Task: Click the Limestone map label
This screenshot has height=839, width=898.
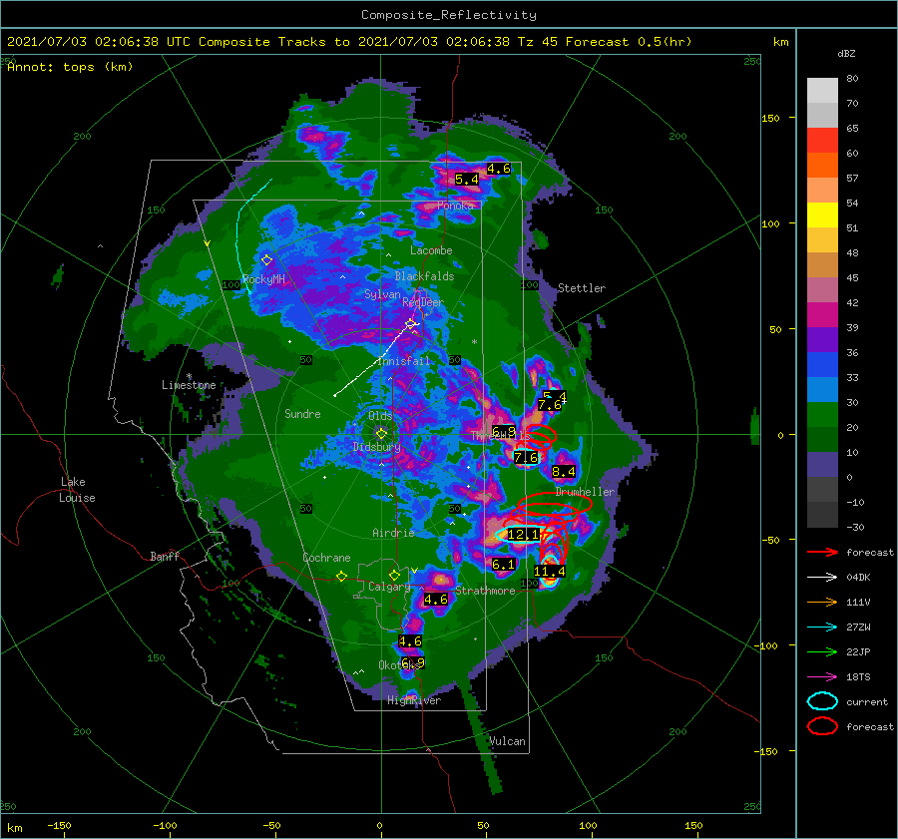Action: 189,385
